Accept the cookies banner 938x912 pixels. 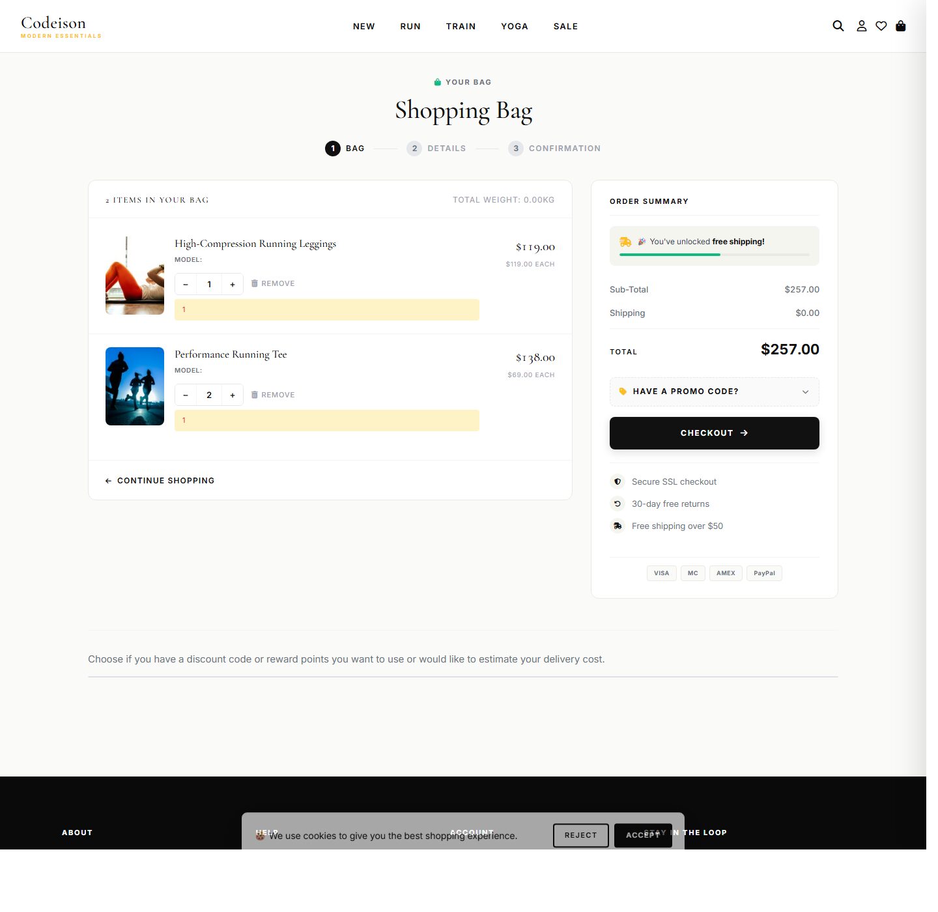(643, 835)
